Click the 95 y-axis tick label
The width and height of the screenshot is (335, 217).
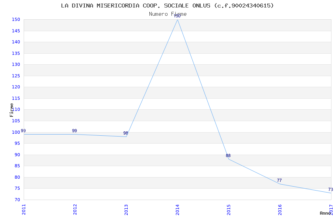17,144
